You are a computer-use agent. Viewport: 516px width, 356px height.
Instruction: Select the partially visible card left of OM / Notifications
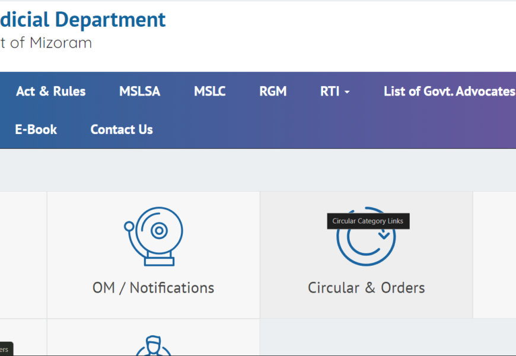coord(23,255)
